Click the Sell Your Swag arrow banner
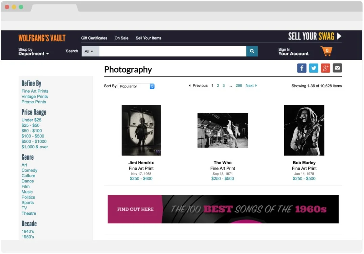The height and width of the screenshot is (254, 364). click(x=315, y=36)
